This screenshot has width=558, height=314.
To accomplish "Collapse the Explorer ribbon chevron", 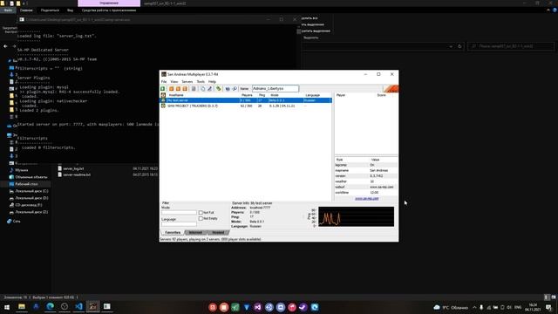I will (x=548, y=10).
